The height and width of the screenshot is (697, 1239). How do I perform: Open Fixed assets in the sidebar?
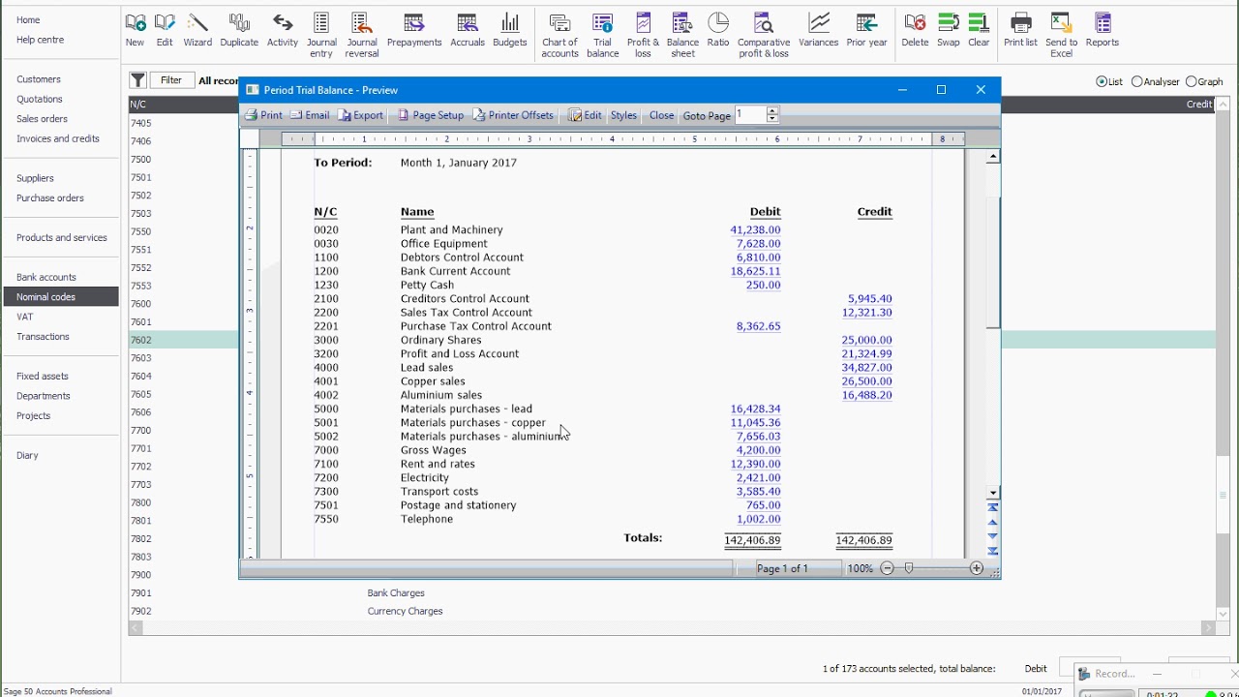coord(43,377)
